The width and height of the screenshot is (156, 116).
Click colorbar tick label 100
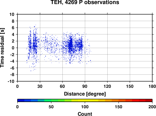pyautogui.click(x=85, y=107)
